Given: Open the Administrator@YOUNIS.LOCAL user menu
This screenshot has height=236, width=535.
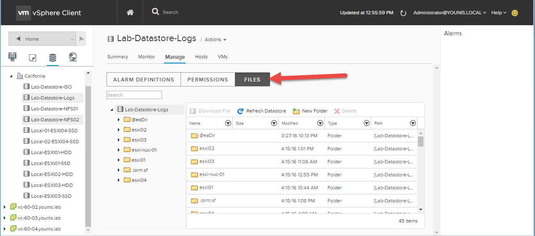Looking at the screenshot, I should pyautogui.click(x=450, y=13).
